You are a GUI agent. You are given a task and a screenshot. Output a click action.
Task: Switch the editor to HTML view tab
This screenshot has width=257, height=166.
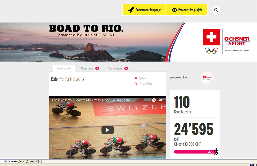[23, 162]
